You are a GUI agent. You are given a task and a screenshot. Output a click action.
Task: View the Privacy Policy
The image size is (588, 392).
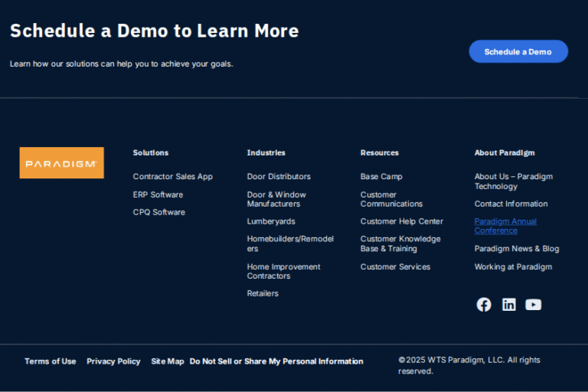[x=113, y=361]
